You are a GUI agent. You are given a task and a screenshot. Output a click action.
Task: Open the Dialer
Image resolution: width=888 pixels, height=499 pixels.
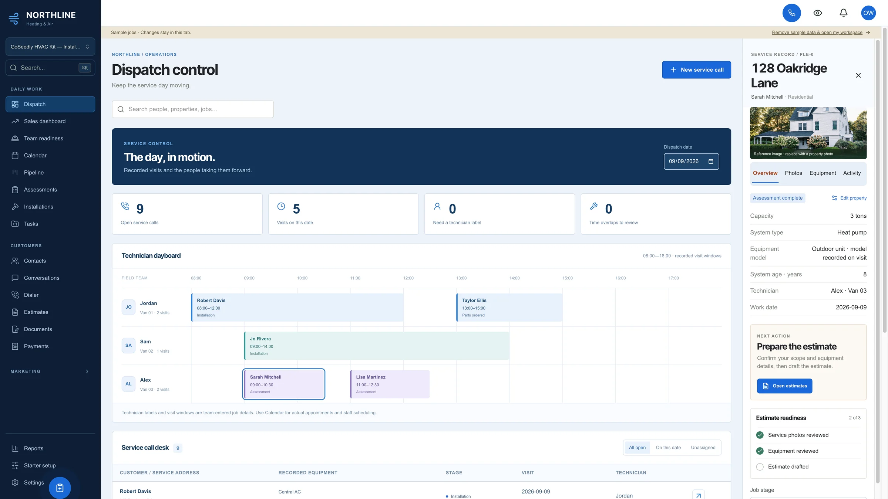(x=50, y=295)
